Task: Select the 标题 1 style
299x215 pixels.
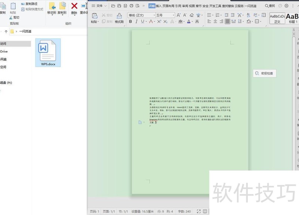Action: click(293, 18)
